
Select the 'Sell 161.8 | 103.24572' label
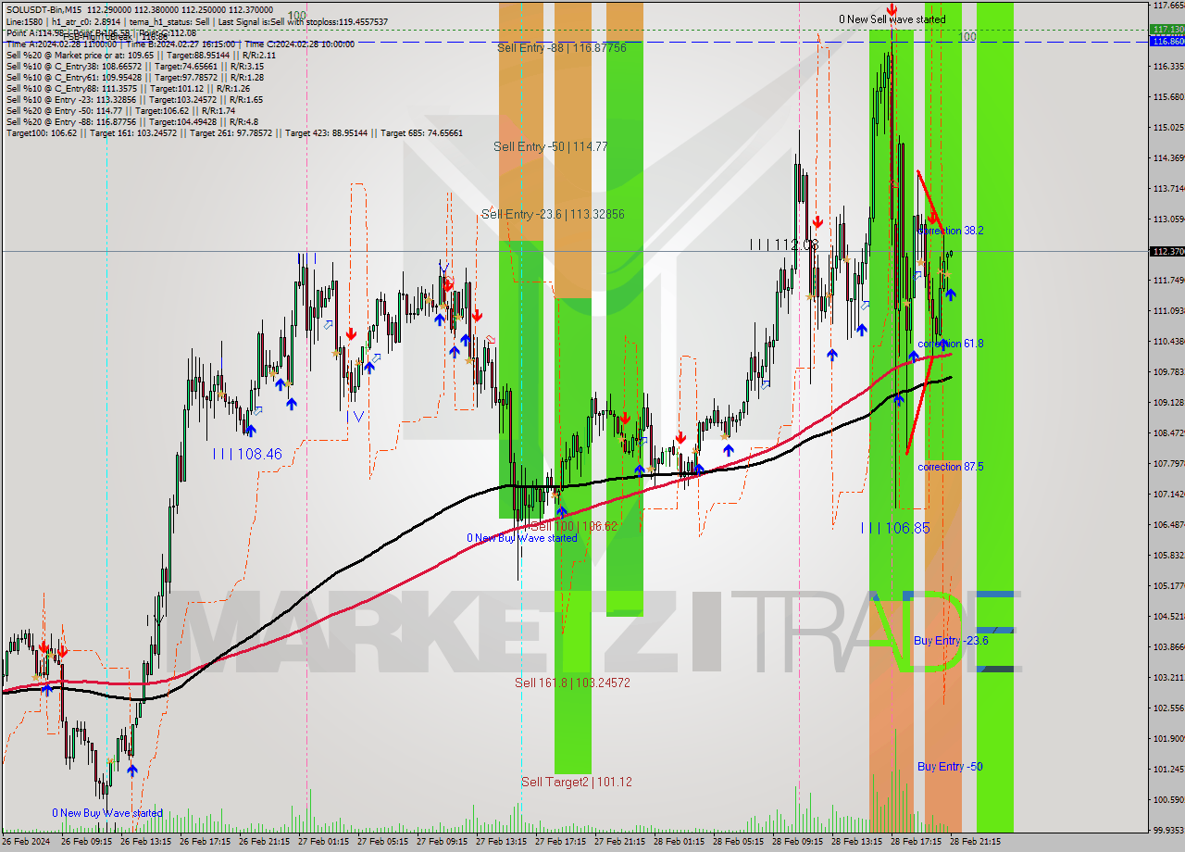pos(572,683)
